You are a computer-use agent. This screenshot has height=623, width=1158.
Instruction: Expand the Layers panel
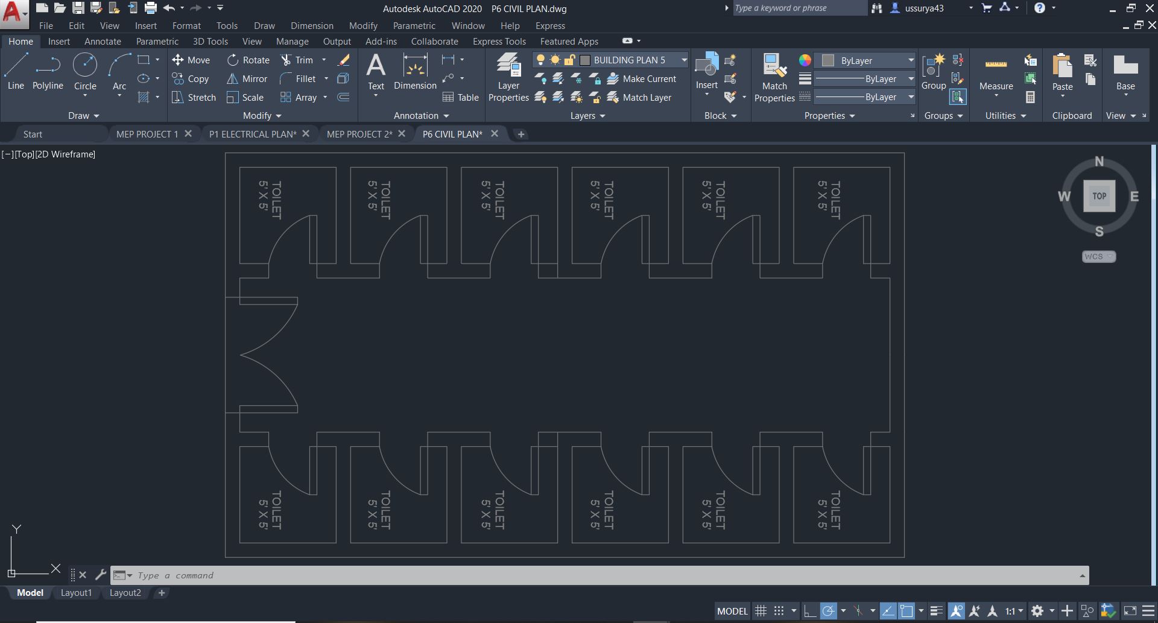coord(587,115)
